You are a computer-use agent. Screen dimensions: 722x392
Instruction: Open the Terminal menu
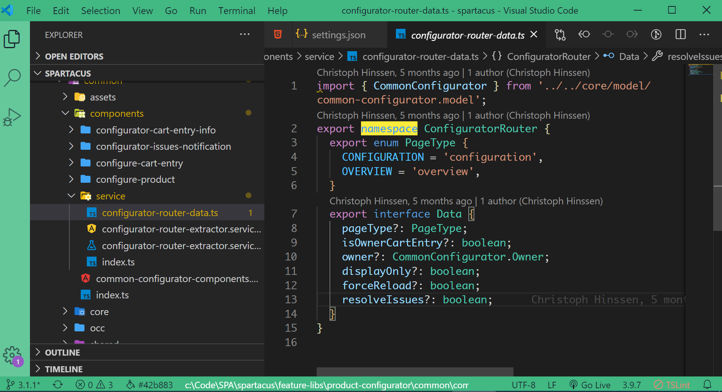(237, 11)
